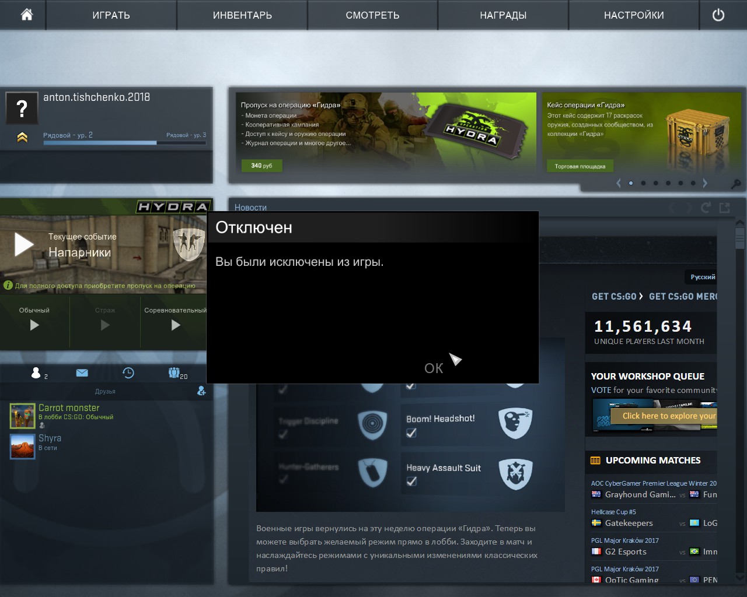Buy the Hydra pass for 340 руб
747x597 pixels.
point(262,166)
